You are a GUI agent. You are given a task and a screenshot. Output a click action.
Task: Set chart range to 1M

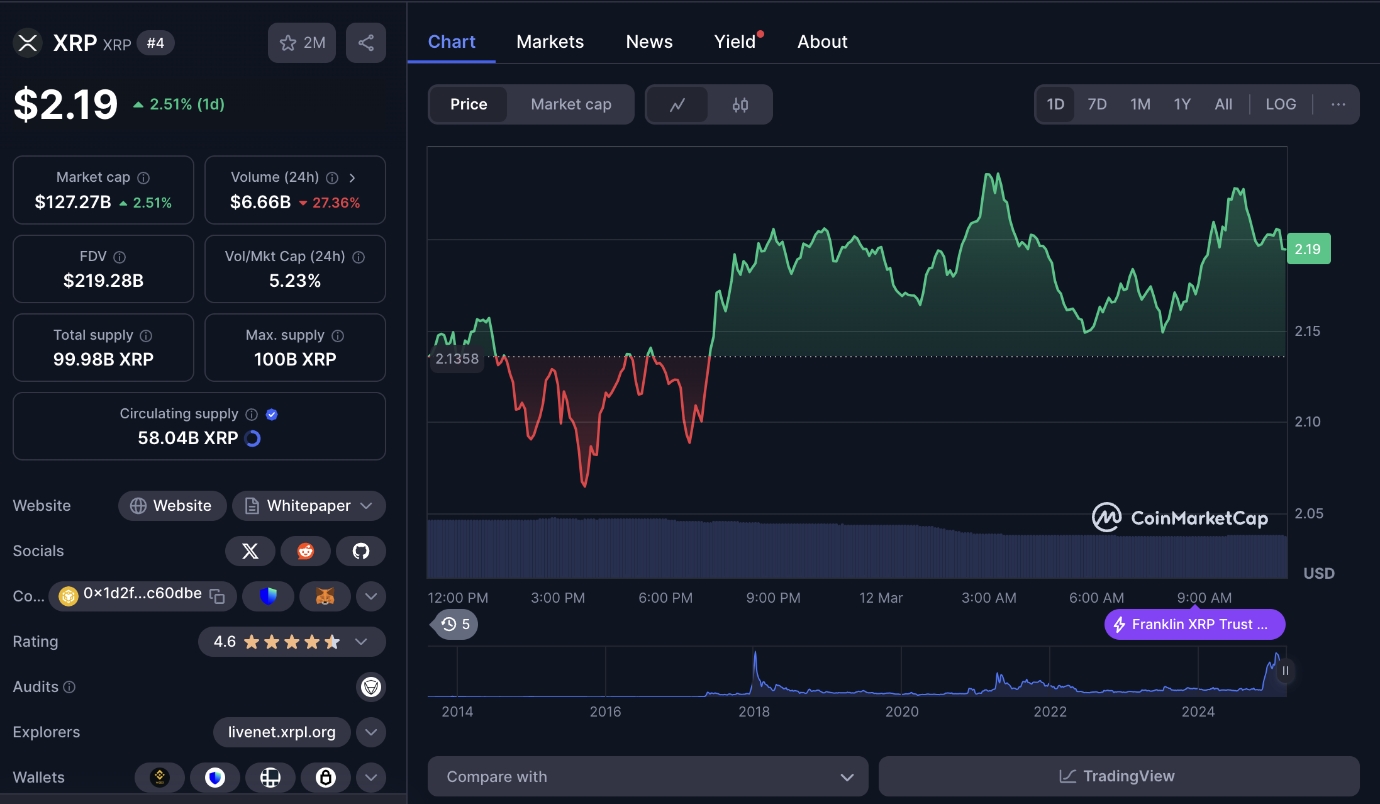(x=1140, y=104)
